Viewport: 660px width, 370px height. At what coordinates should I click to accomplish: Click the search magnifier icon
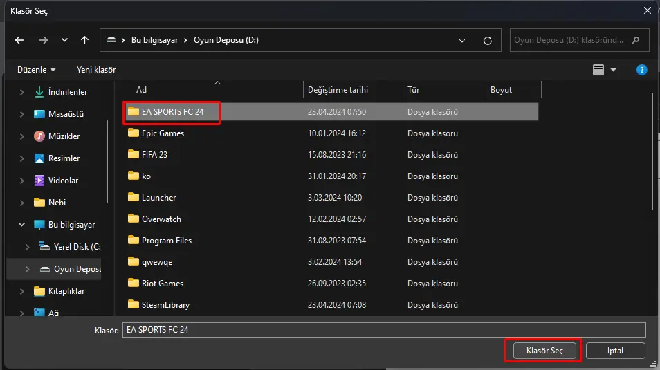point(636,40)
